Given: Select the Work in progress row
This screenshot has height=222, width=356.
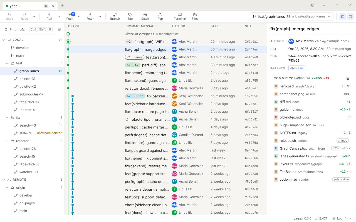Looking at the screenshot, I should point(166,34).
